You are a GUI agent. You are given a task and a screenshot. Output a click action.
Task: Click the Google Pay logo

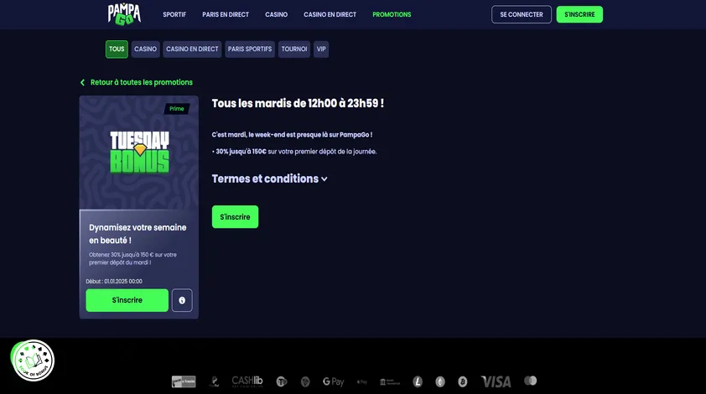(333, 381)
